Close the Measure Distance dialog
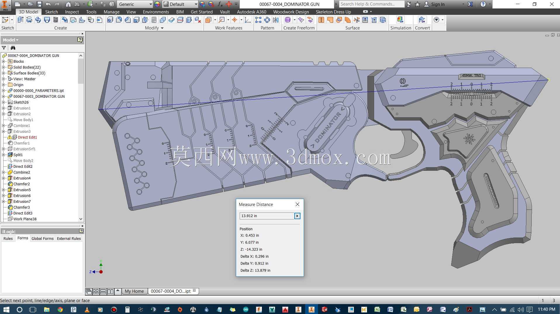Image resolution: width=560 pixels, height=314 pixels. [x=297, y=204]
